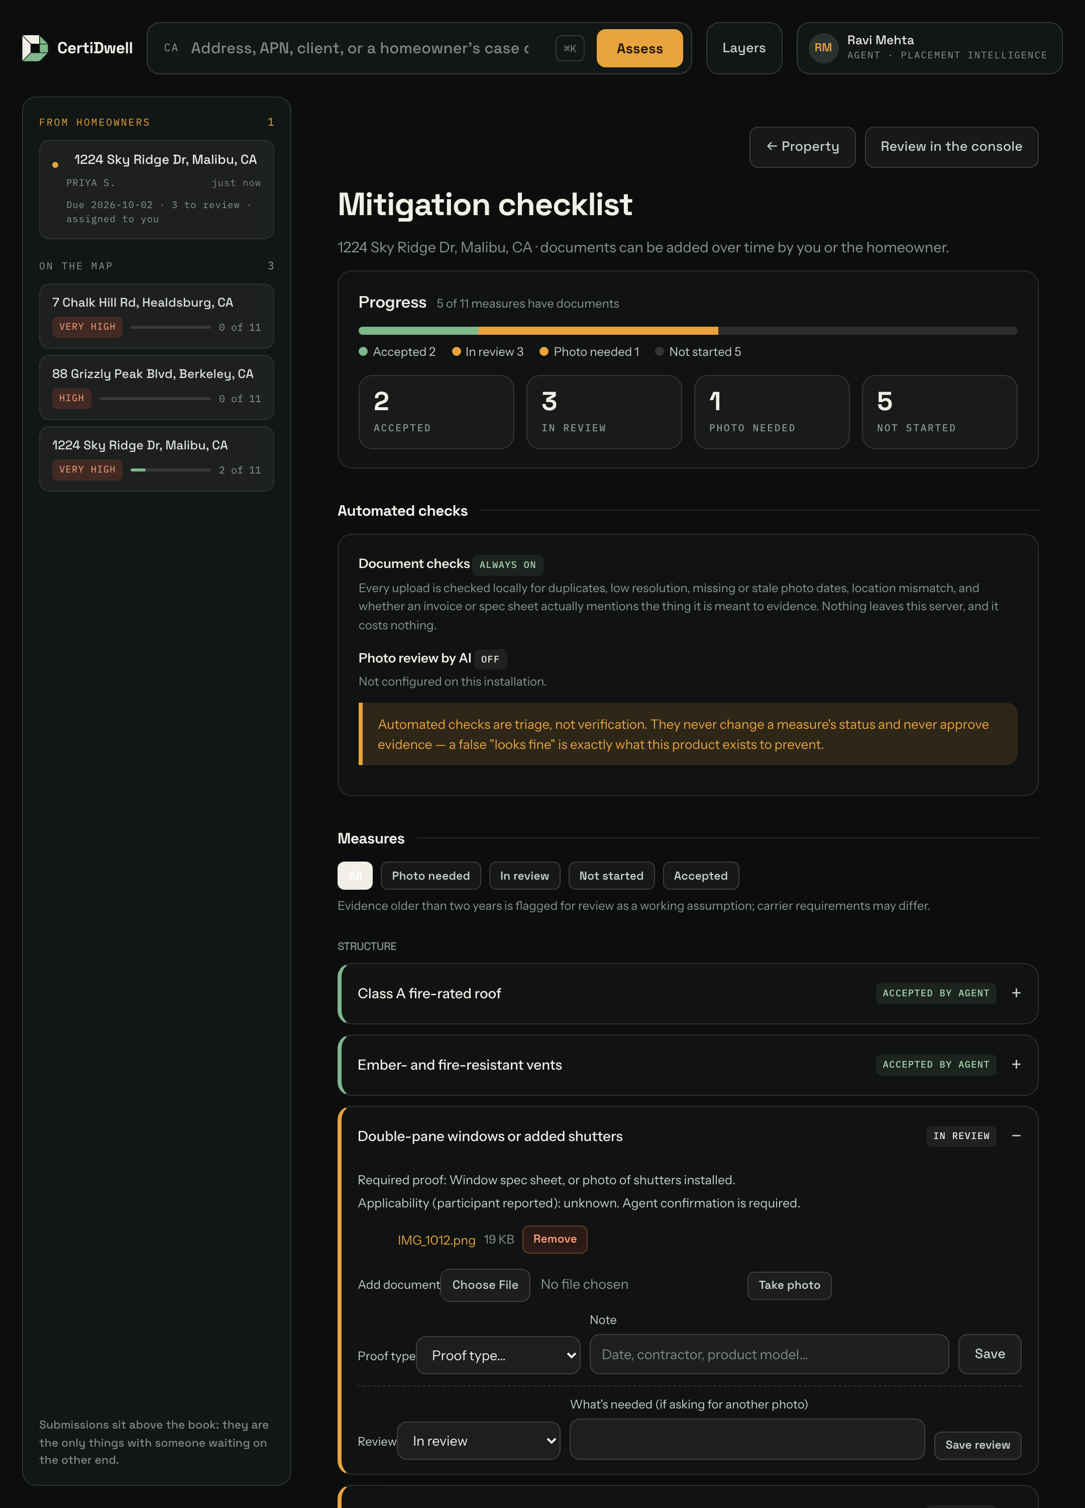Open the 1224 Sky Ridge Dr map card
1085x1508 pixels.
click(x=157, y=458)
